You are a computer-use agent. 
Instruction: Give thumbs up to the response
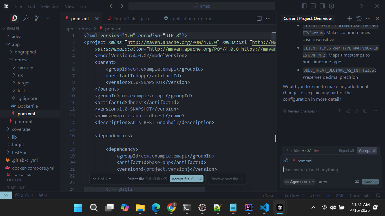point(348,111)
